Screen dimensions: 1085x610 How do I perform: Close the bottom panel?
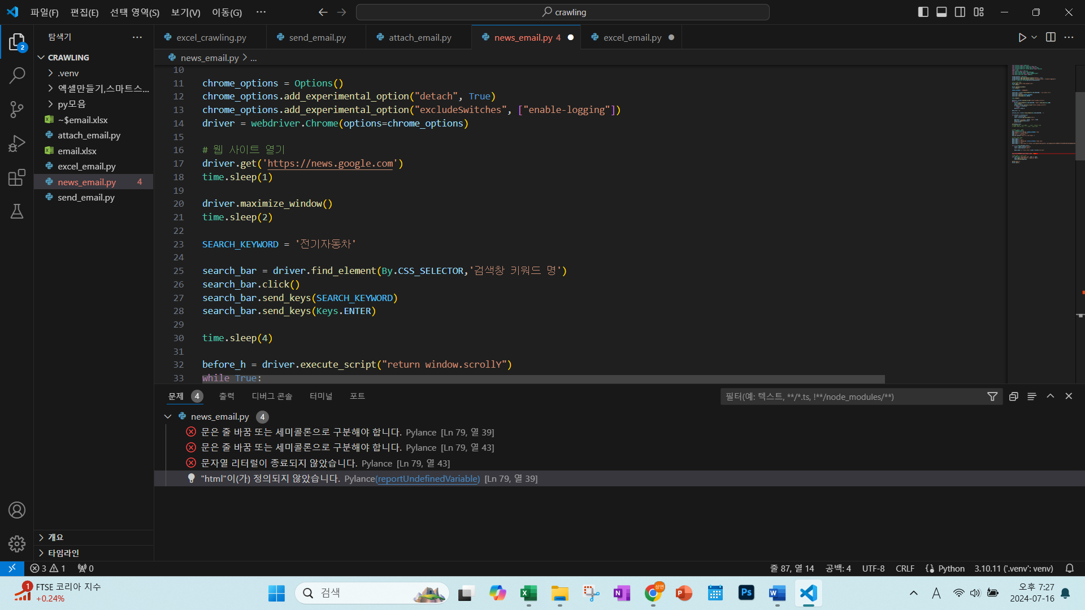click(x=1069, y=396)
